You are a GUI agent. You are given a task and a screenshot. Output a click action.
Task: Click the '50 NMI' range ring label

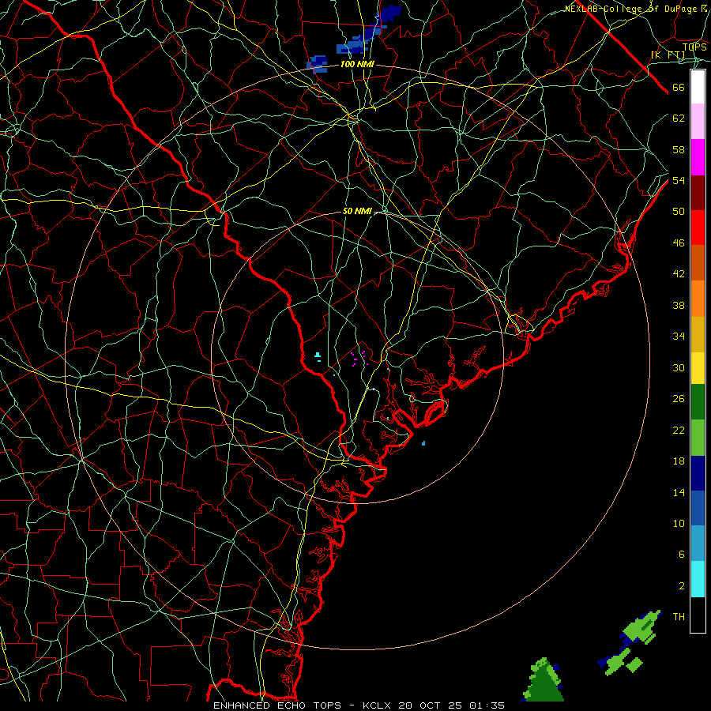click(x=357, y=211)
